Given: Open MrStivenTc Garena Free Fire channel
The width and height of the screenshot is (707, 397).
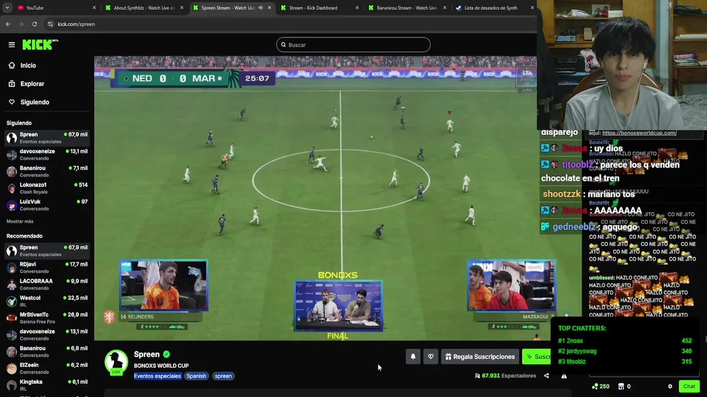Looking at the screenshot, I should tap(46, 318).
